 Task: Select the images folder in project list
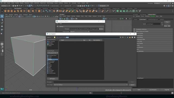pos(52,60)
